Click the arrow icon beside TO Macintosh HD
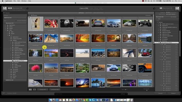Image resolution: width=182 pixels, height=102 pixels. 154,8
